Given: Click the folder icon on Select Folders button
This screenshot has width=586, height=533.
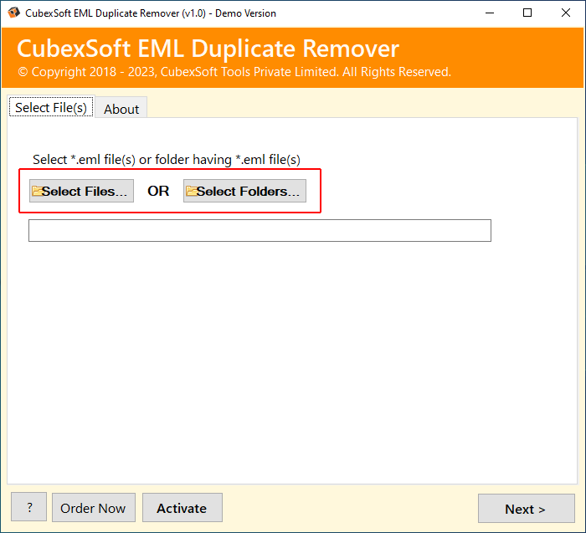Looking at the screenshot, I should coord(192,191).
